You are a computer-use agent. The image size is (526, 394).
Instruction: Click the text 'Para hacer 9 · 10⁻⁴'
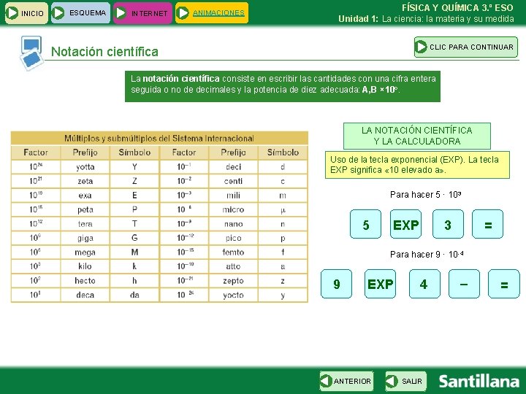point(427,255)
